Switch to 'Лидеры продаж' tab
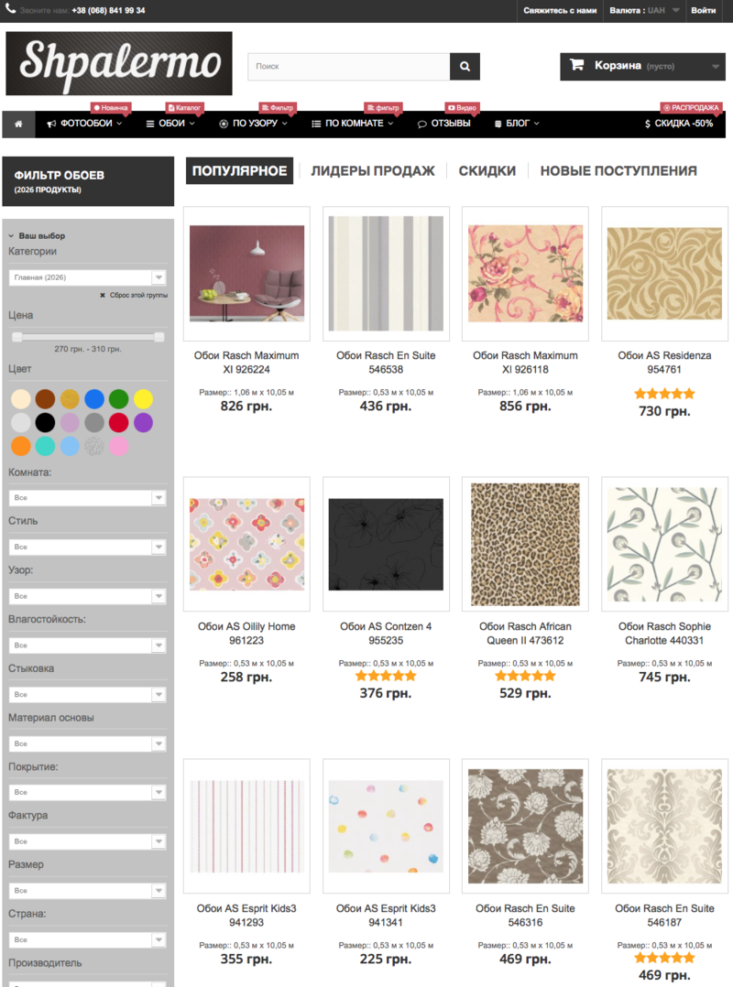The image size is (733, 987). click(373, 170)
